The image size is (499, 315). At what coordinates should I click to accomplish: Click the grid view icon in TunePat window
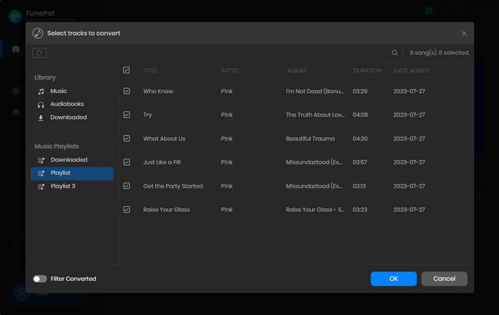[x=428, y=11]
